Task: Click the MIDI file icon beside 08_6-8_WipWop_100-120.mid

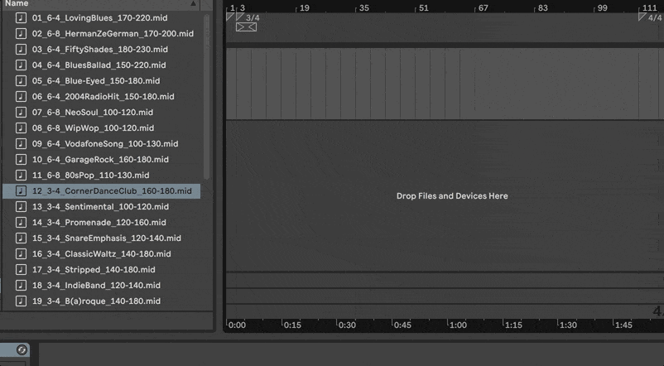Action: (x=21, y=128)
